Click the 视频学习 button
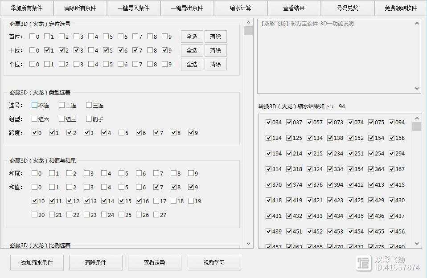Image resolution: width=427 pixels, height=278 pixels. 214,262
